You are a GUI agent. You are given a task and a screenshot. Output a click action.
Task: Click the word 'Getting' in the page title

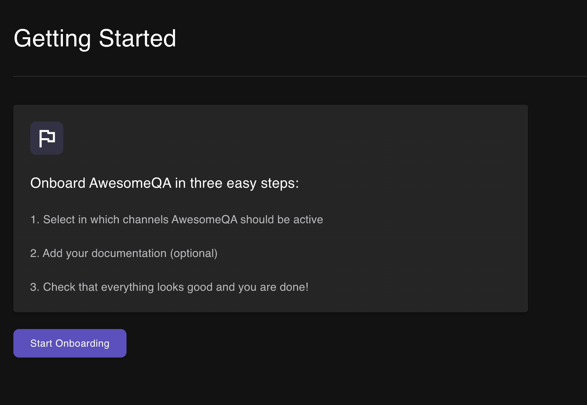(52, 38)
